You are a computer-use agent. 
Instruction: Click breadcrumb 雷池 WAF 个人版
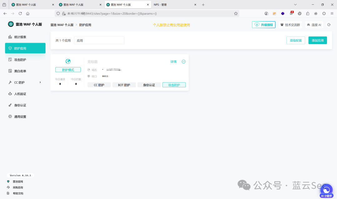(x=62, y=25)
